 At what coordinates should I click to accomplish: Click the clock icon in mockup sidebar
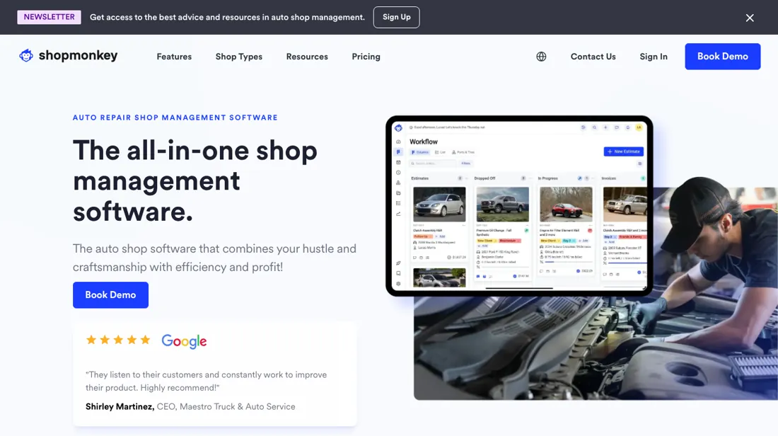pyautogui.click(x=398, y=173)
